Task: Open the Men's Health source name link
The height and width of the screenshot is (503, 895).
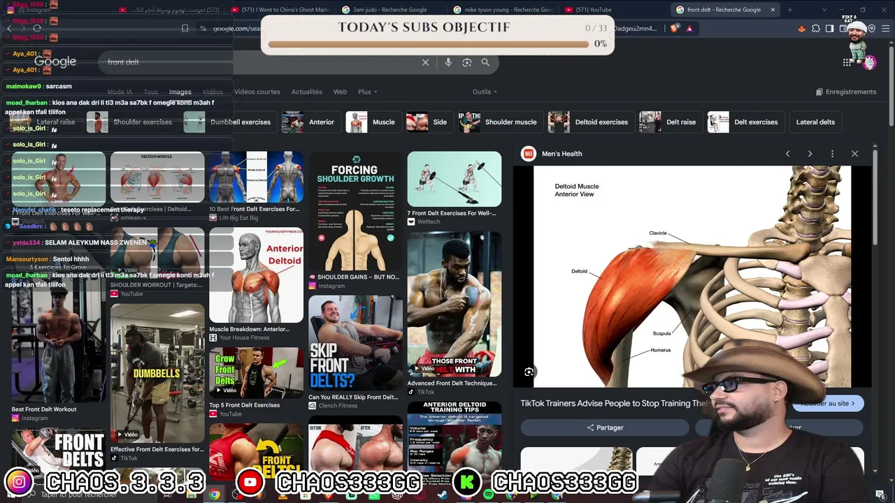Action: click(562, 154)
